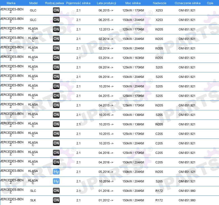219x205 pixels.
Task: Click the ON icon in the 04.2015 S205 row
Action: pyautogui.click(x=56, y=96)
